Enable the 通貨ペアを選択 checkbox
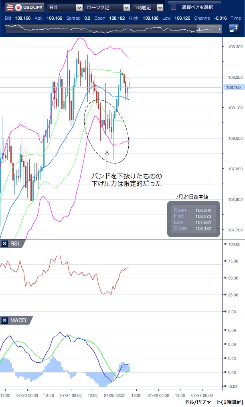The height and width of the screenshot is (407, 245). [x=173, y=7]
